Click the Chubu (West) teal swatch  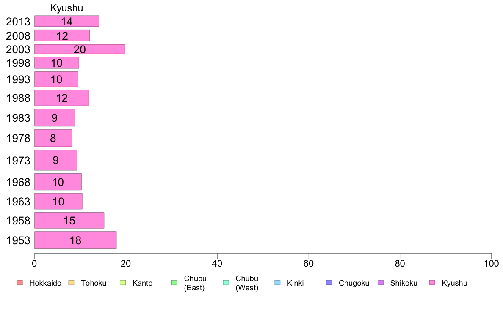226,283
